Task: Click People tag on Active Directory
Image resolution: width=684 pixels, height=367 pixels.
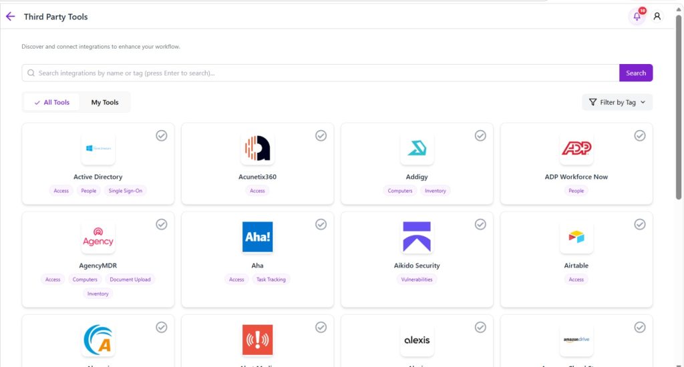Action: pos(89,190)
